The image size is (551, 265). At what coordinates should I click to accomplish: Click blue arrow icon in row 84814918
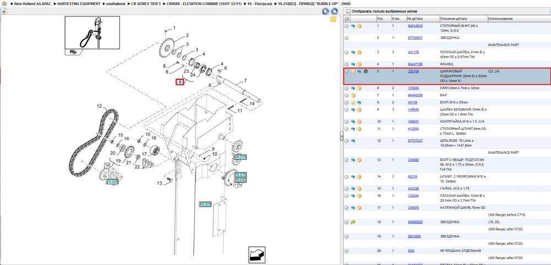[353, 26]
